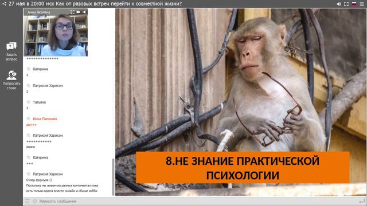This screenshot has width=367, height=206.
Task: Click the webinar title text in the top bar
Action: (95, 4)
